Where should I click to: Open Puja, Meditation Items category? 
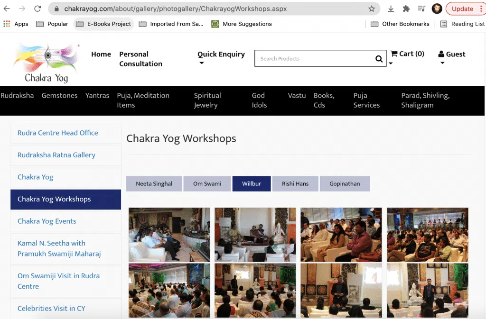coord(143,100)
